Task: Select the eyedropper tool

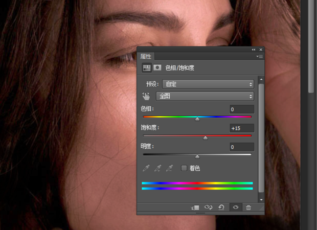Action: pos(146,168)
